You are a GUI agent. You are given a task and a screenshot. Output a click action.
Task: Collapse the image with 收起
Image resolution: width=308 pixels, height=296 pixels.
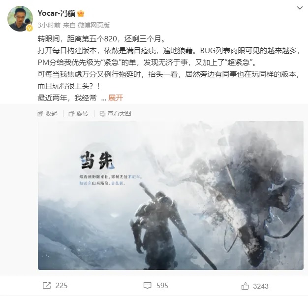coord(51,114)
